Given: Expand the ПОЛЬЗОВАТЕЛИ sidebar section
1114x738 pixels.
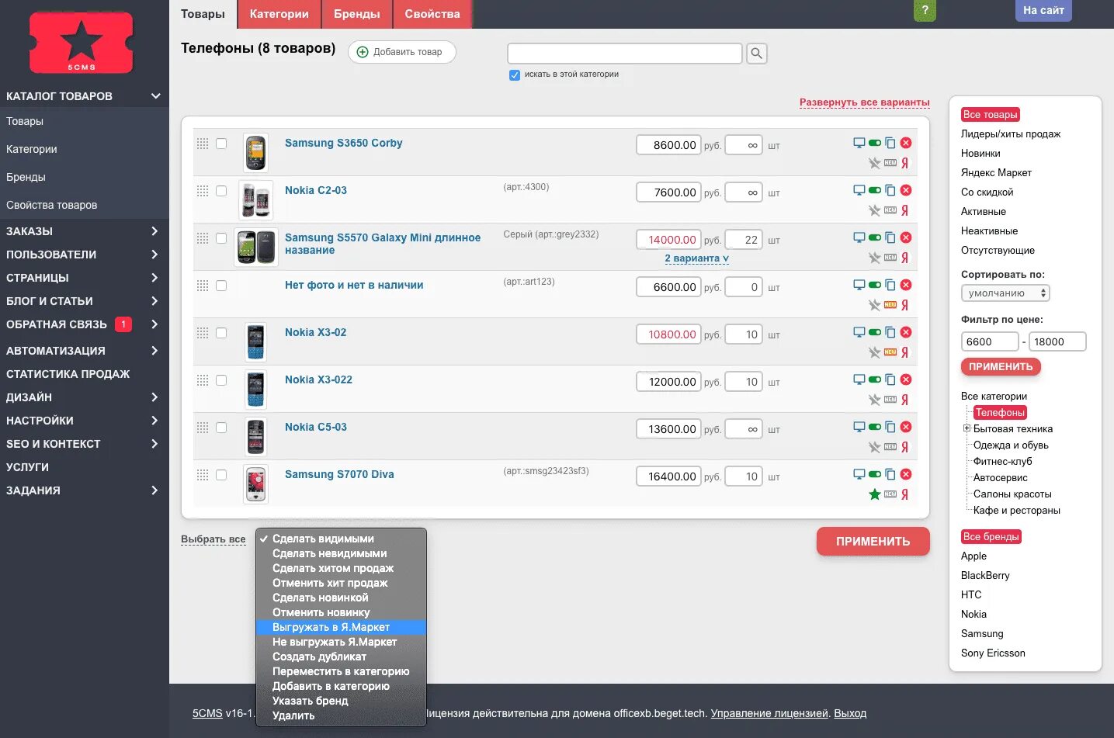Looking at the screenshot, I should click(154, 255).
